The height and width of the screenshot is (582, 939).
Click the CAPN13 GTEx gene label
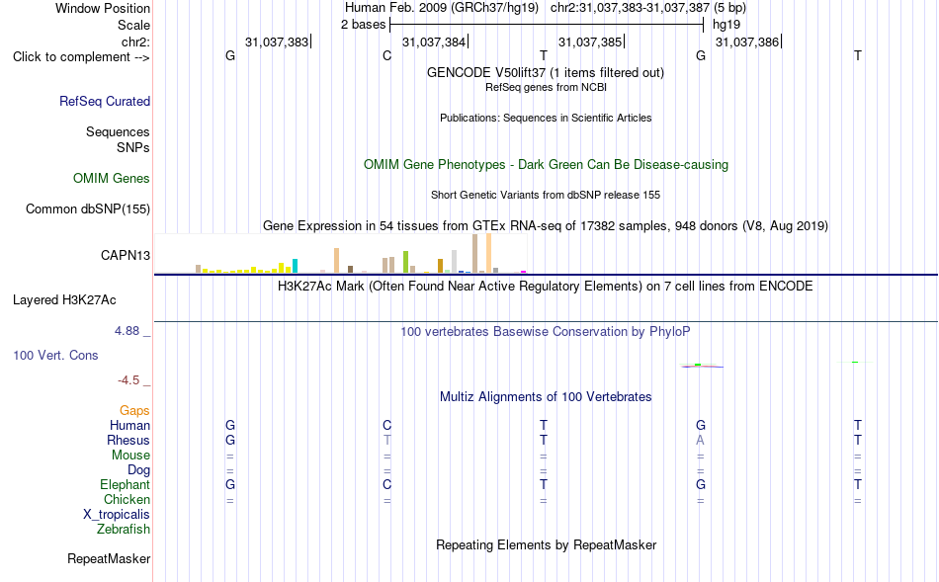point(126,255)
